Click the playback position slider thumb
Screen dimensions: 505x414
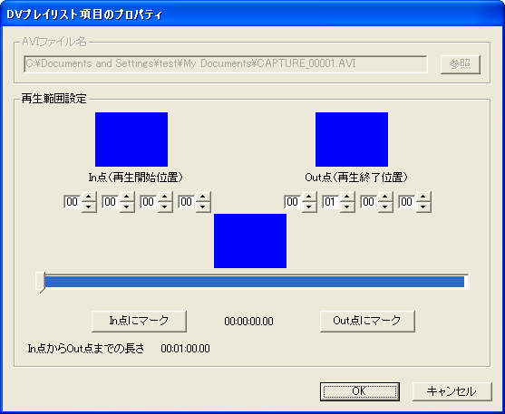40,283
